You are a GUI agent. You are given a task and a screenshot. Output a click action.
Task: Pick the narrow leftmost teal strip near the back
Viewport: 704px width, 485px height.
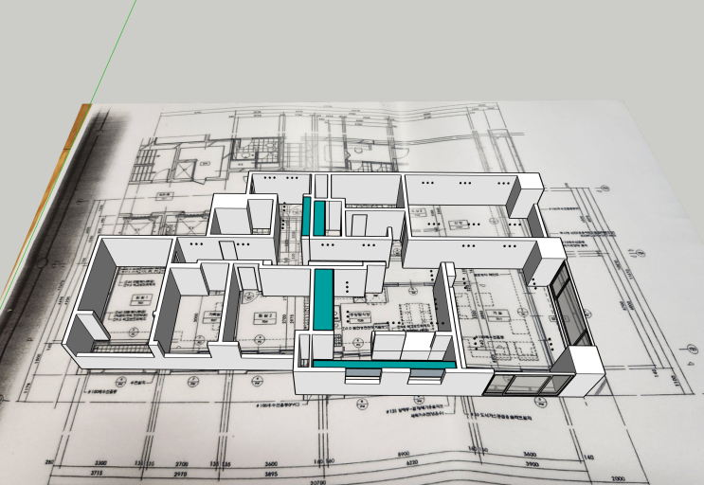click(x=306, y=216)
